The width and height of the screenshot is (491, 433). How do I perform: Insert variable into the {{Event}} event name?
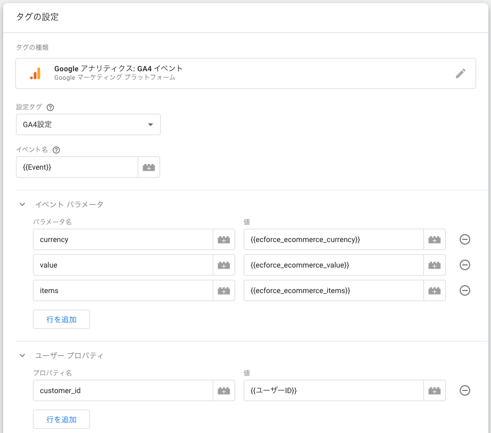pos(149,167)
